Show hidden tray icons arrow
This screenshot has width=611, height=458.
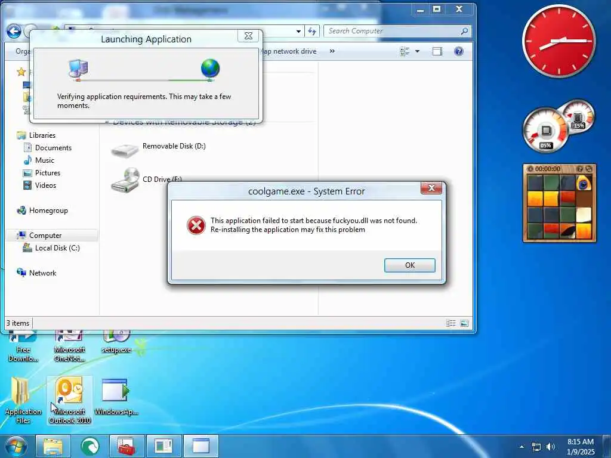(x=521, y=447)
